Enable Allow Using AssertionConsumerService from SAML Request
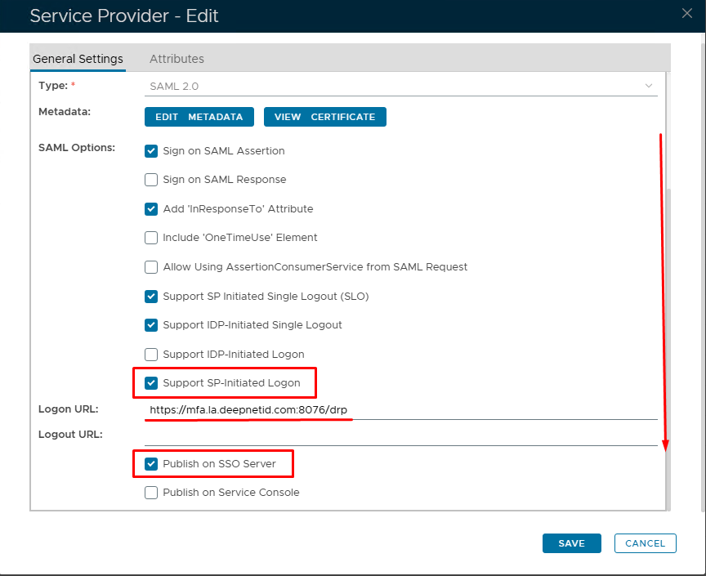 [x=151, y=267]
